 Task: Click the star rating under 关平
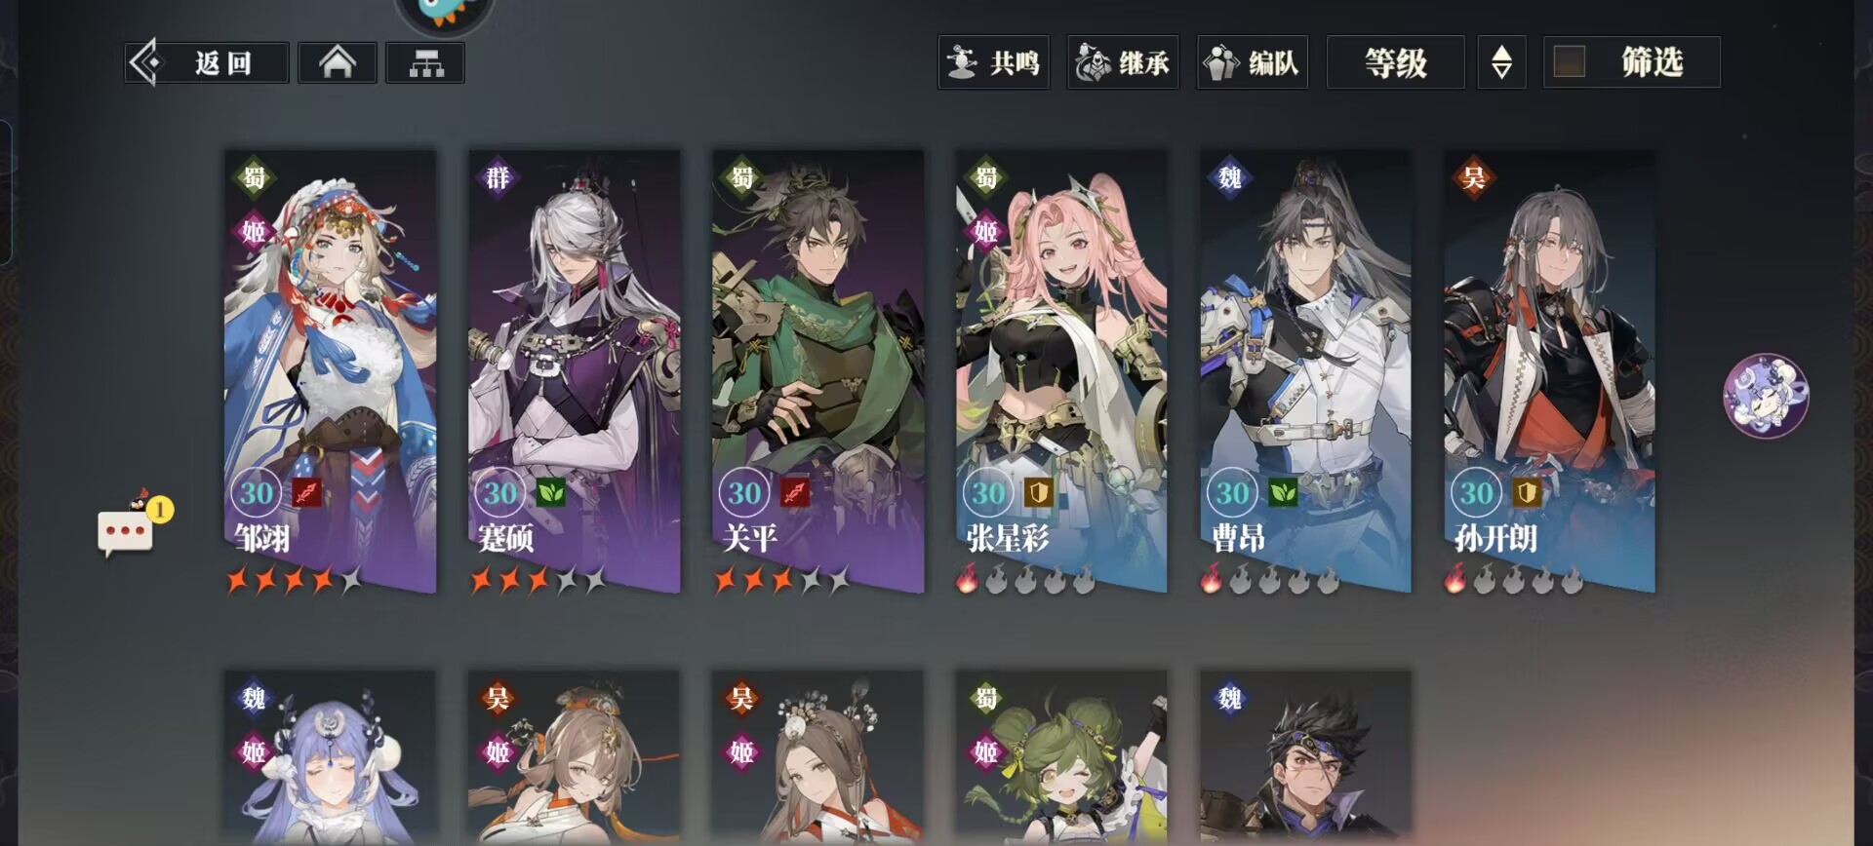pyautogui.click(x=781, y=581)
